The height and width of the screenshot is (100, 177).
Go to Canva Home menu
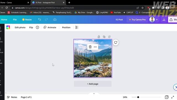[4, 19]
